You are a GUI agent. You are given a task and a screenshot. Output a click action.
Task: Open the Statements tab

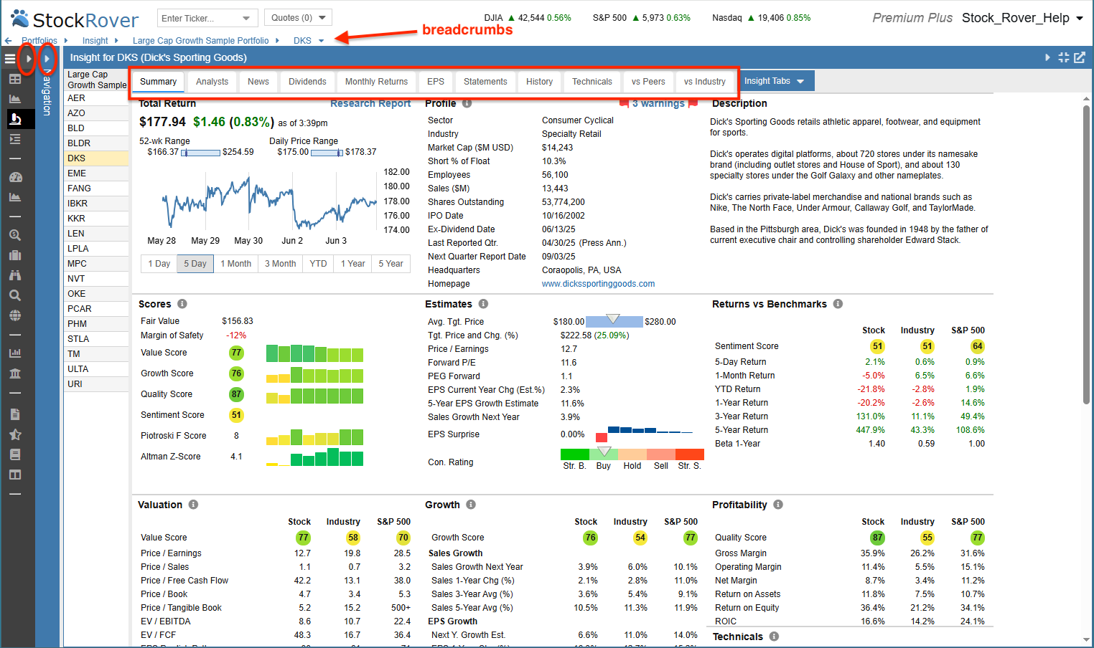(x=485, y=82)
